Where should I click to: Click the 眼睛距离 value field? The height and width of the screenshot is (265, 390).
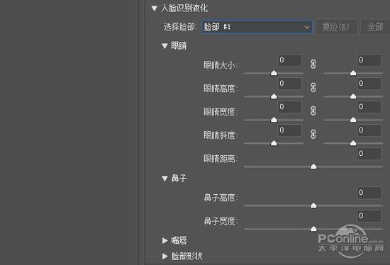(369, 154)
